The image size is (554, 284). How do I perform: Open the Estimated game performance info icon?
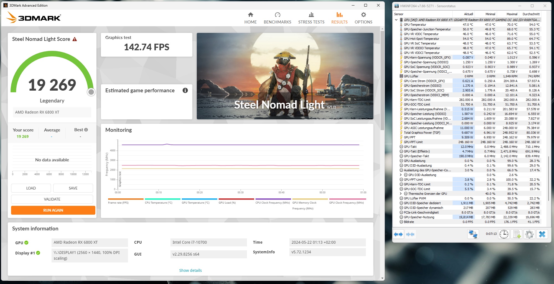pyautogui.click(x=185, y=90)
